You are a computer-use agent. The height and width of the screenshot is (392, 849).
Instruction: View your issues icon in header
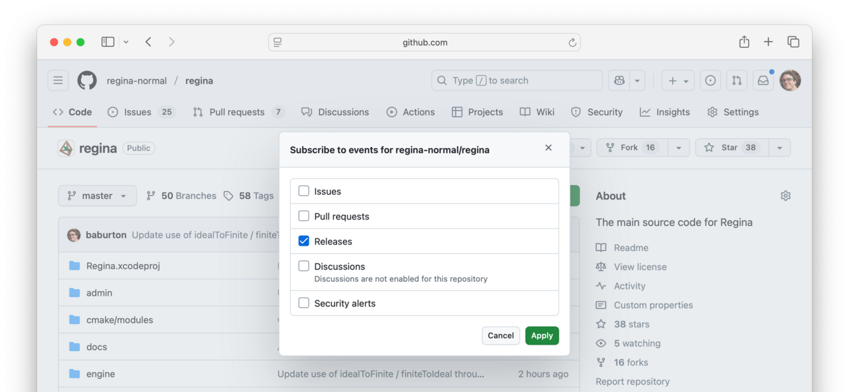(710, 80)
